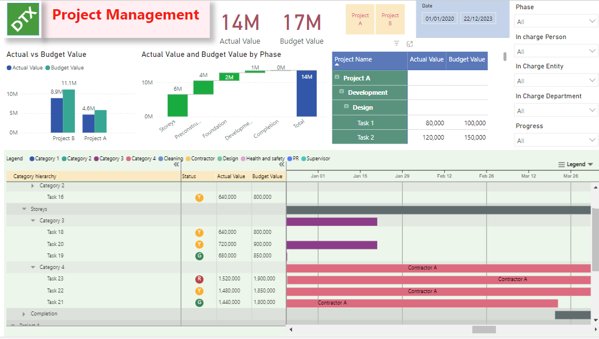Collapse the Design row in the matrix

(347, 107)
